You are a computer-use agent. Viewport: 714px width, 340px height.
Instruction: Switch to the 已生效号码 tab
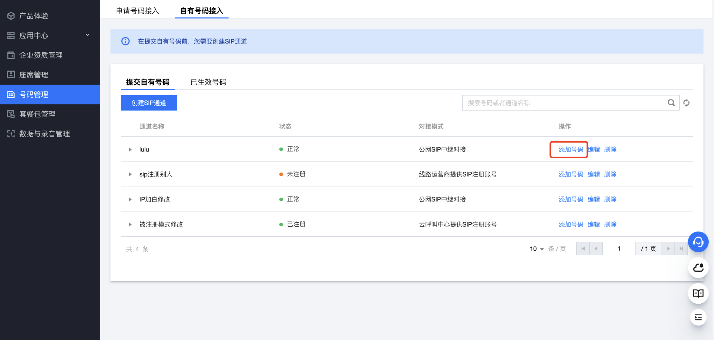tap(208, 82)
